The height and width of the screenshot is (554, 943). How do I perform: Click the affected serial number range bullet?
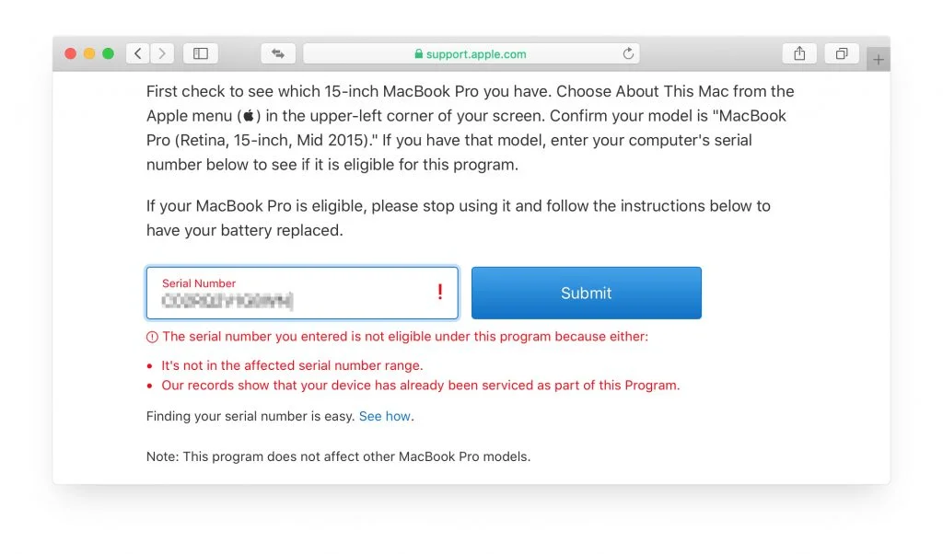pyautogui.click(x=292, y=365)
